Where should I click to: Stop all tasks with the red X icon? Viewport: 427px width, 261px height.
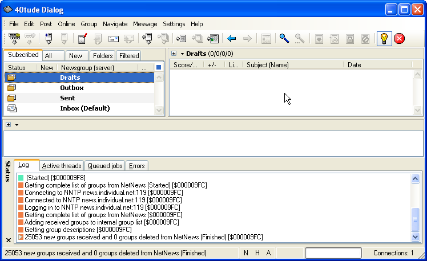(399, 39)
